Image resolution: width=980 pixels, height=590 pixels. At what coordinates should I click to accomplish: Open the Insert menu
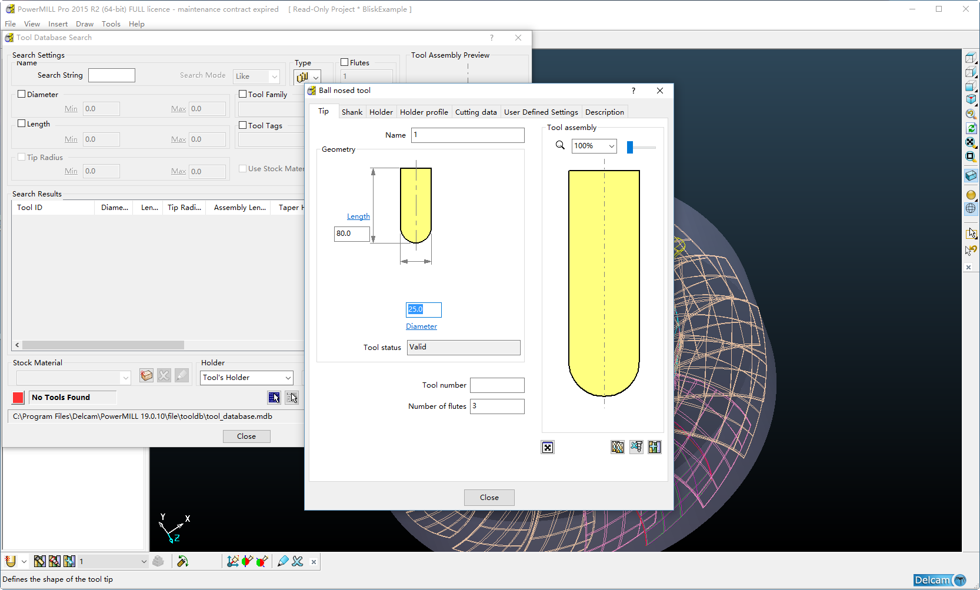58,24
